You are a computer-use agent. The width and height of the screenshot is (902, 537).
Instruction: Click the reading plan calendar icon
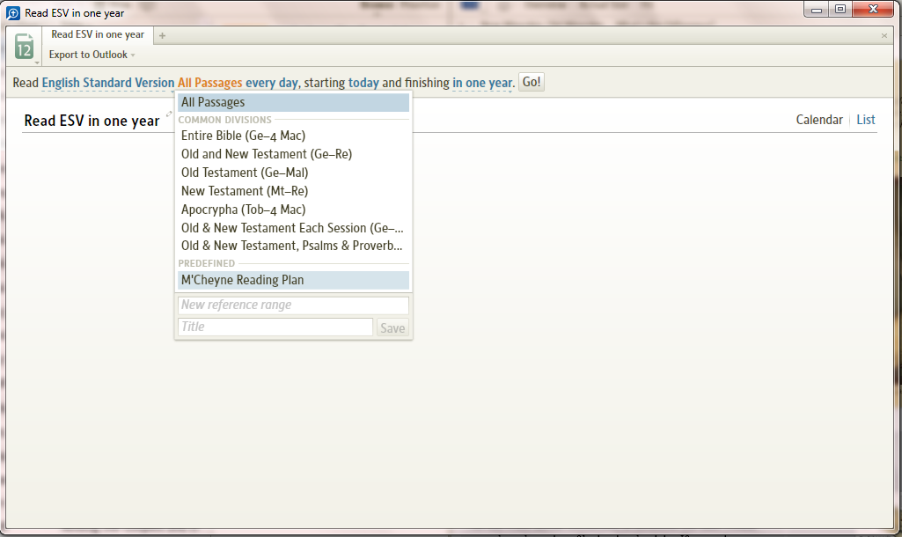tap(24, 47)
